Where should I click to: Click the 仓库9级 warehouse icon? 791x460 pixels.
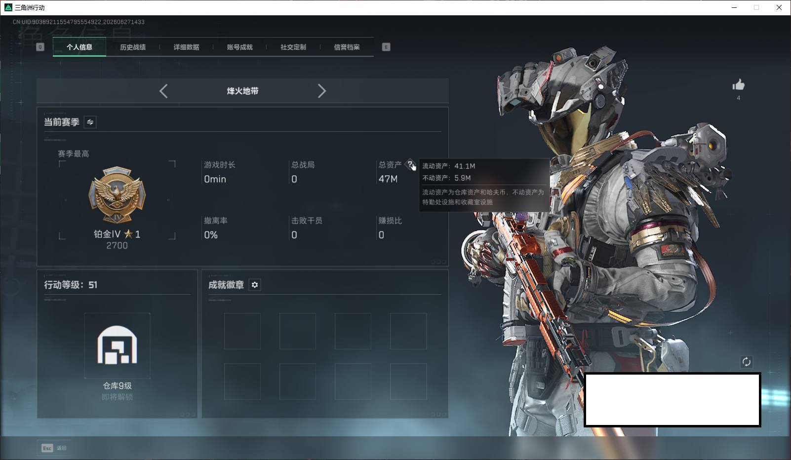point(117,345)
